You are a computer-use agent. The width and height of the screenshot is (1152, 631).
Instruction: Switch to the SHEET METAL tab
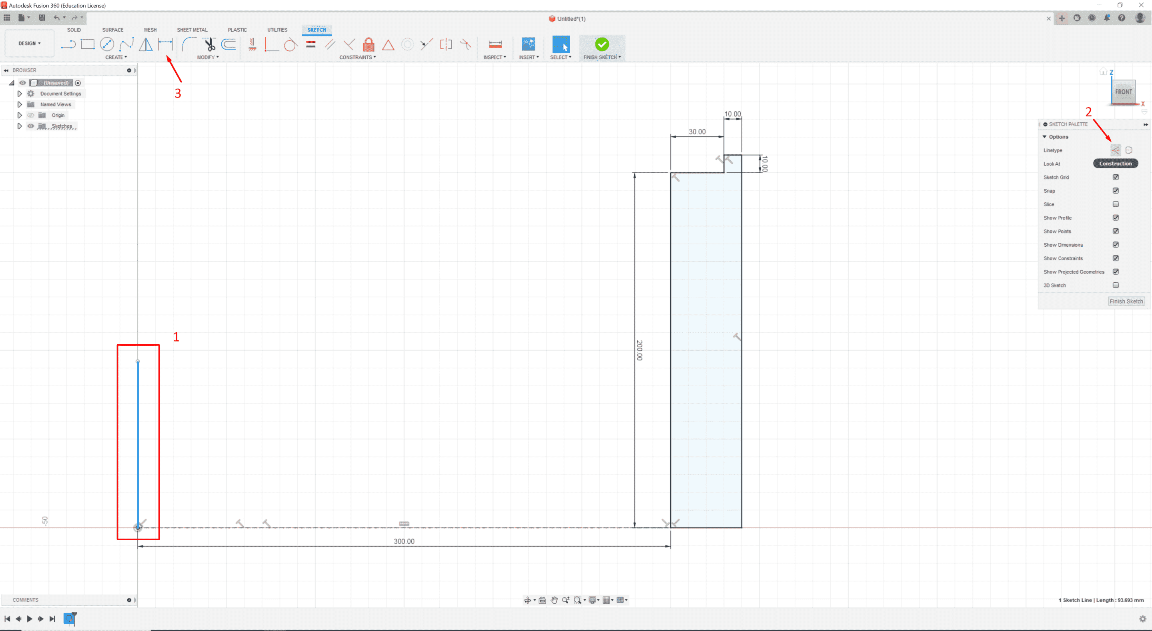tap(192, 30)
